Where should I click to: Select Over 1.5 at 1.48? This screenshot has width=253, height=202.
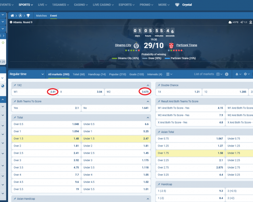point(46,138)
